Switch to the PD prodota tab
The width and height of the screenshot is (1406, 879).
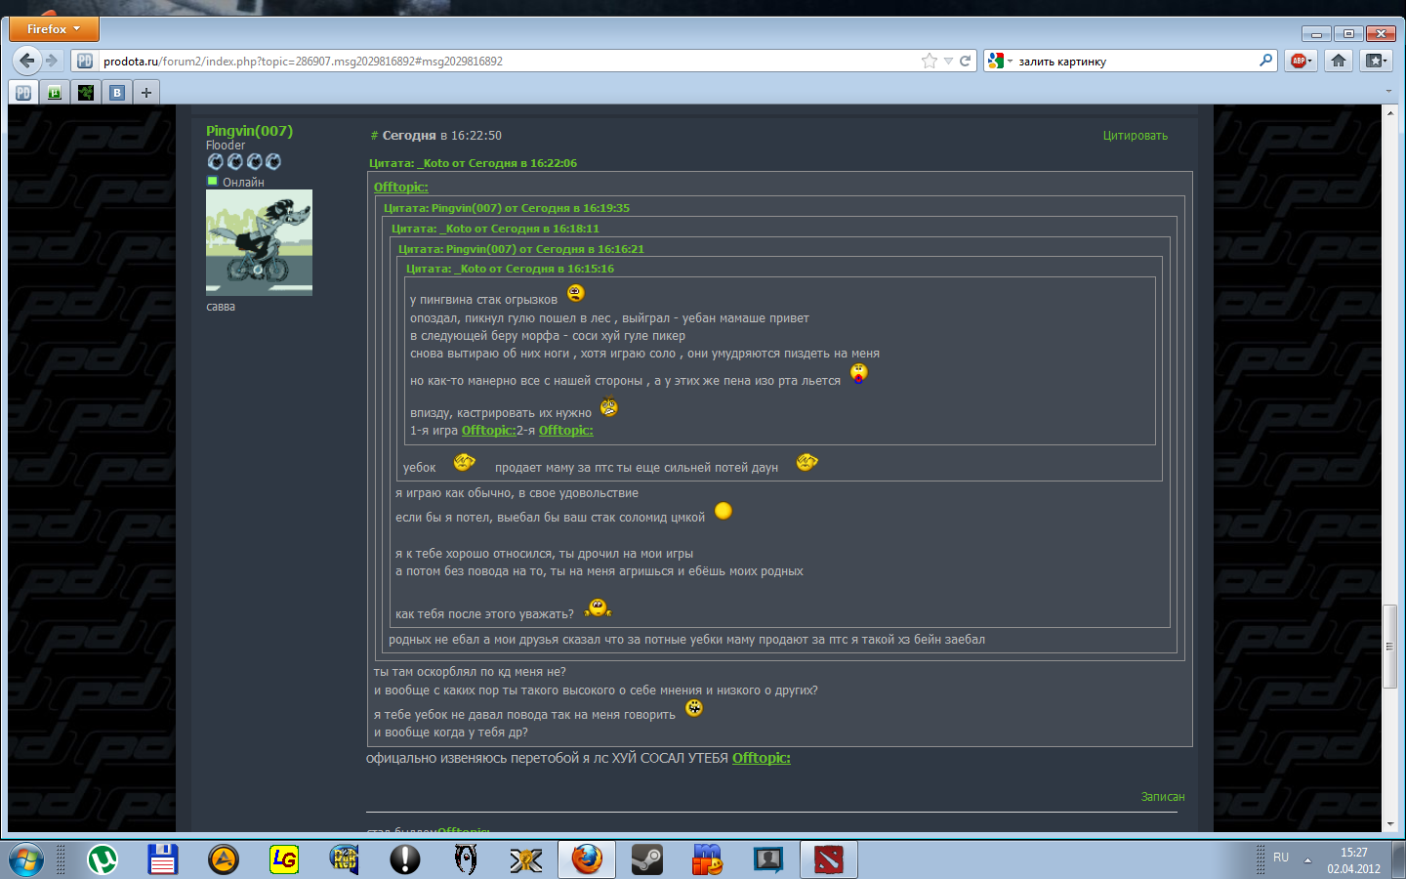tap(23, 93)
